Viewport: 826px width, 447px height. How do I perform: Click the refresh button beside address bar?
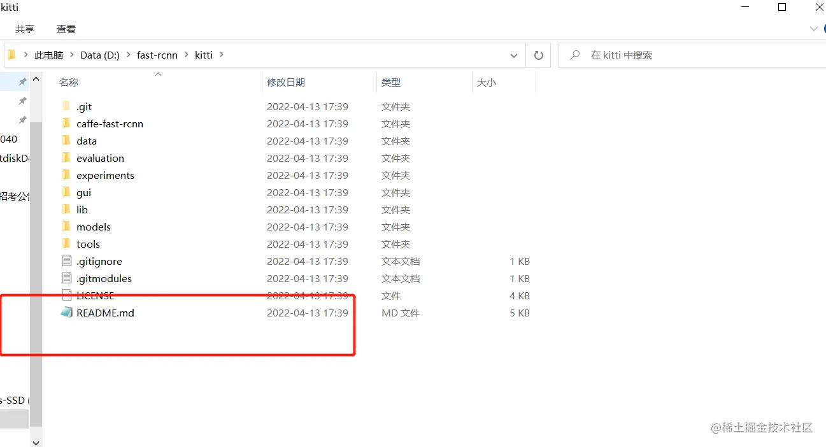[x=538, y=55]
